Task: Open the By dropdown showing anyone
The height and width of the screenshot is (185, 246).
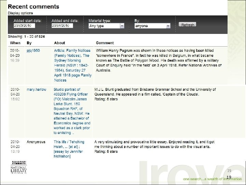Action: pos(152,26)
